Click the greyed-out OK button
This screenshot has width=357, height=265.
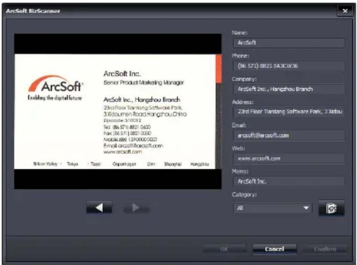(x=224, y=249)
